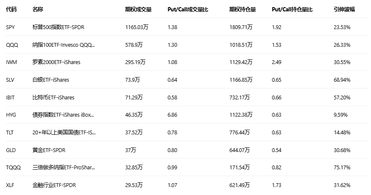Open 金融行业ETF-SPDR name entry
Image resolution: width=371 pixels, height=195 pixels.
(x=54, y=185)
